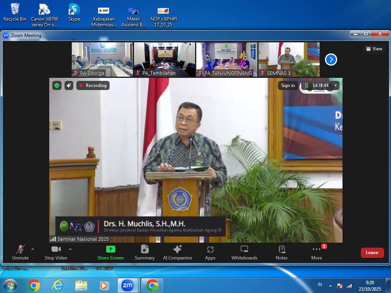Unmute the microphone
The image size is (391, 293).
tap(20, 253)
